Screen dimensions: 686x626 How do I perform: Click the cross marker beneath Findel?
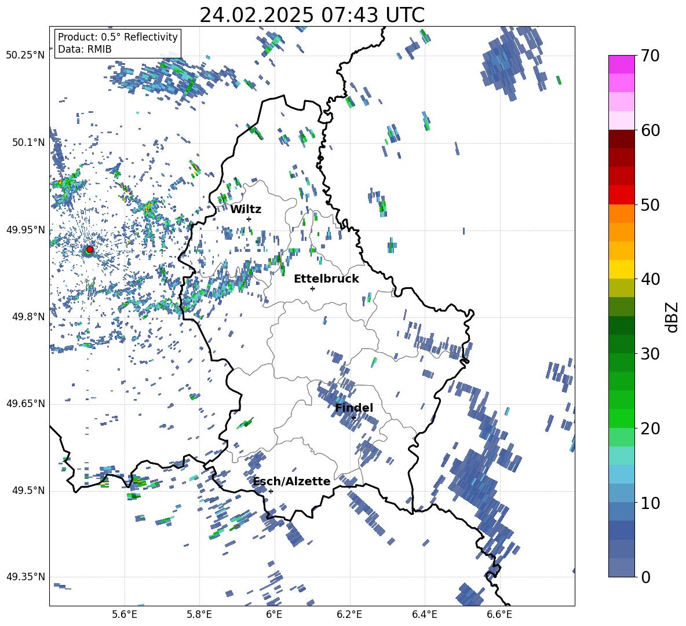(x=353, y=418)
